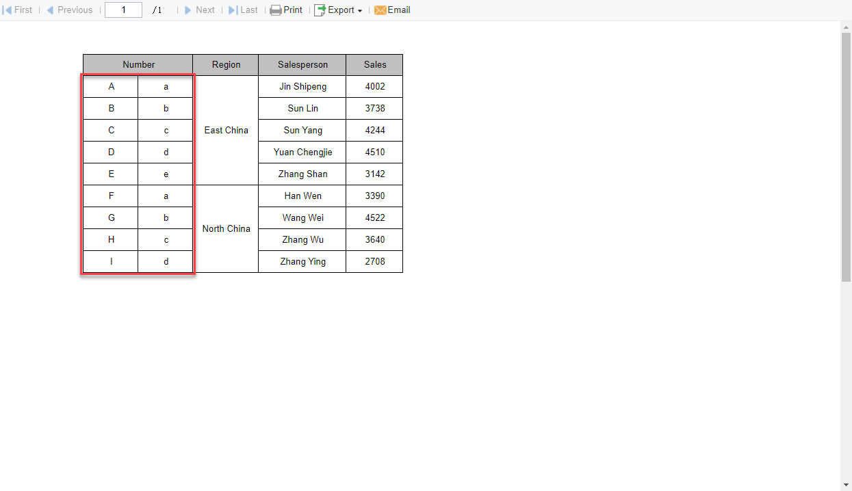852x491 pixels.
Task: Open the Export dropdown arrow
Action: [x=360, y=11]
